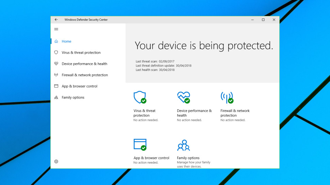The height and width of the screenshot is (185, 330).
Task: Click the Family options tile label
Action: [188, 158]
